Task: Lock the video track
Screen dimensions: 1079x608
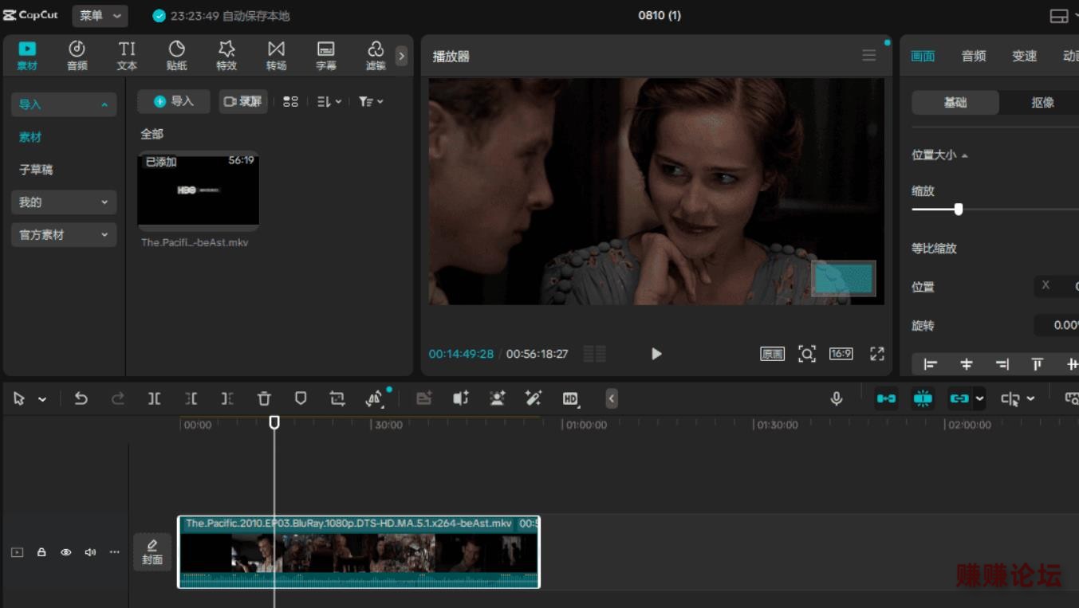Action: [x=41, y=552]
